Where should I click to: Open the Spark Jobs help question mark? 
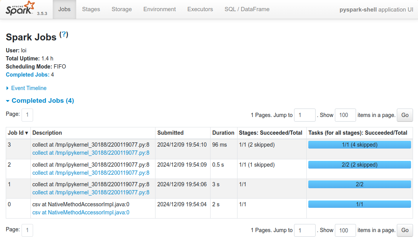[64, 34]
